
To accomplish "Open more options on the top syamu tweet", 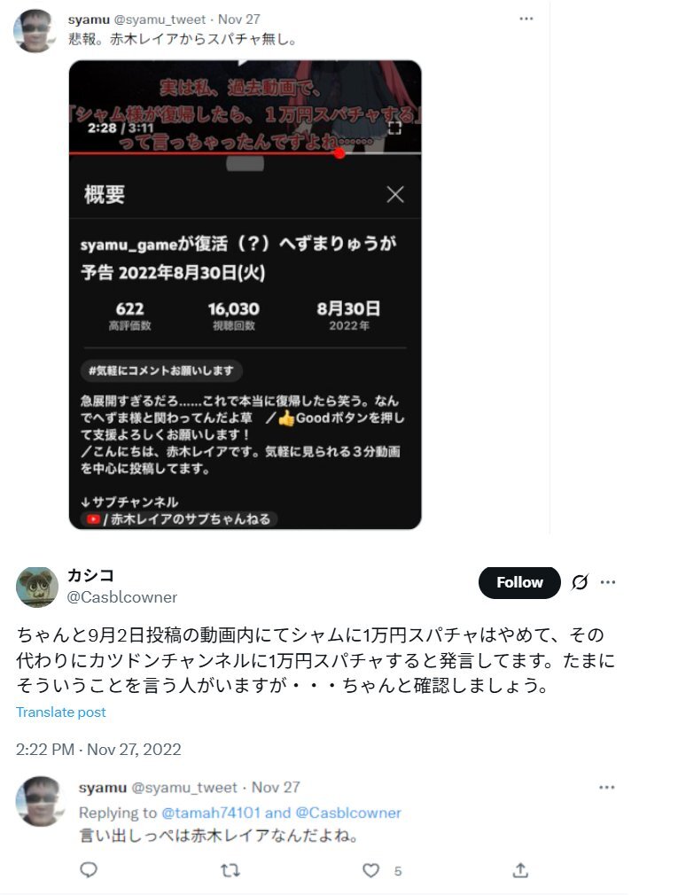I will pos(526,19).
